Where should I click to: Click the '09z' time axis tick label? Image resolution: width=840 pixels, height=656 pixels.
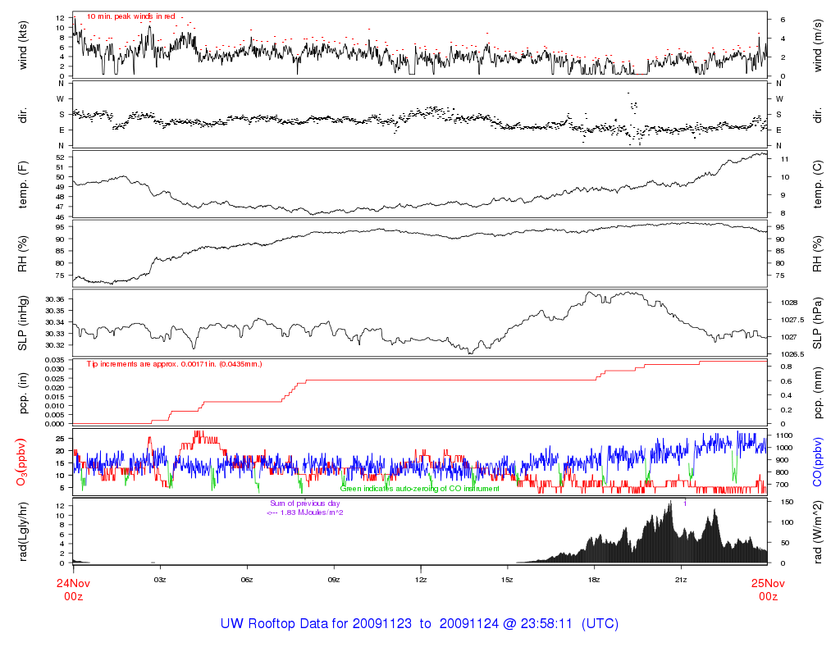point(333,580)
